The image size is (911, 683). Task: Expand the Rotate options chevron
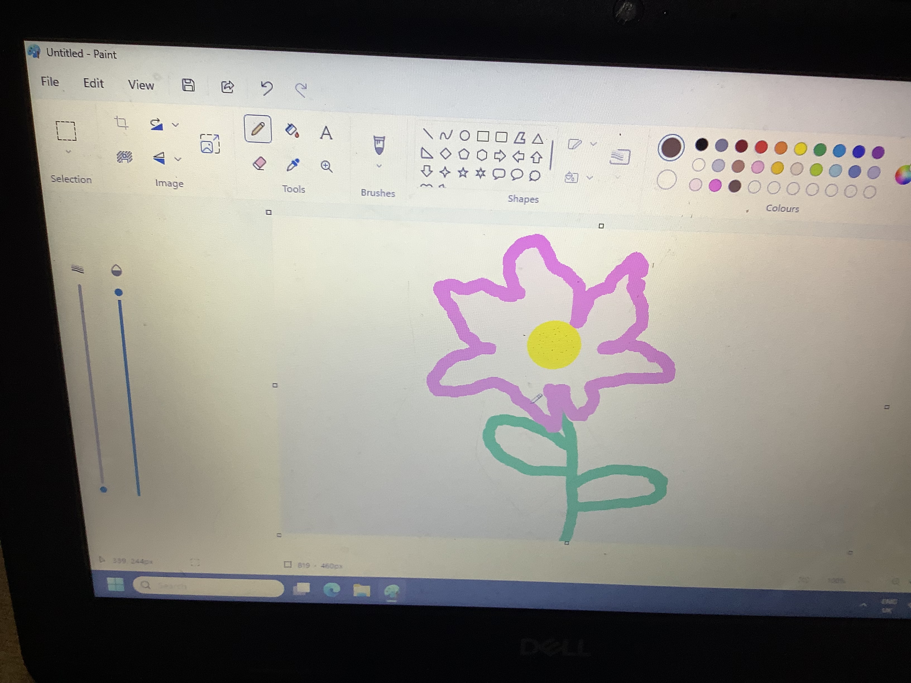point(176,125)
